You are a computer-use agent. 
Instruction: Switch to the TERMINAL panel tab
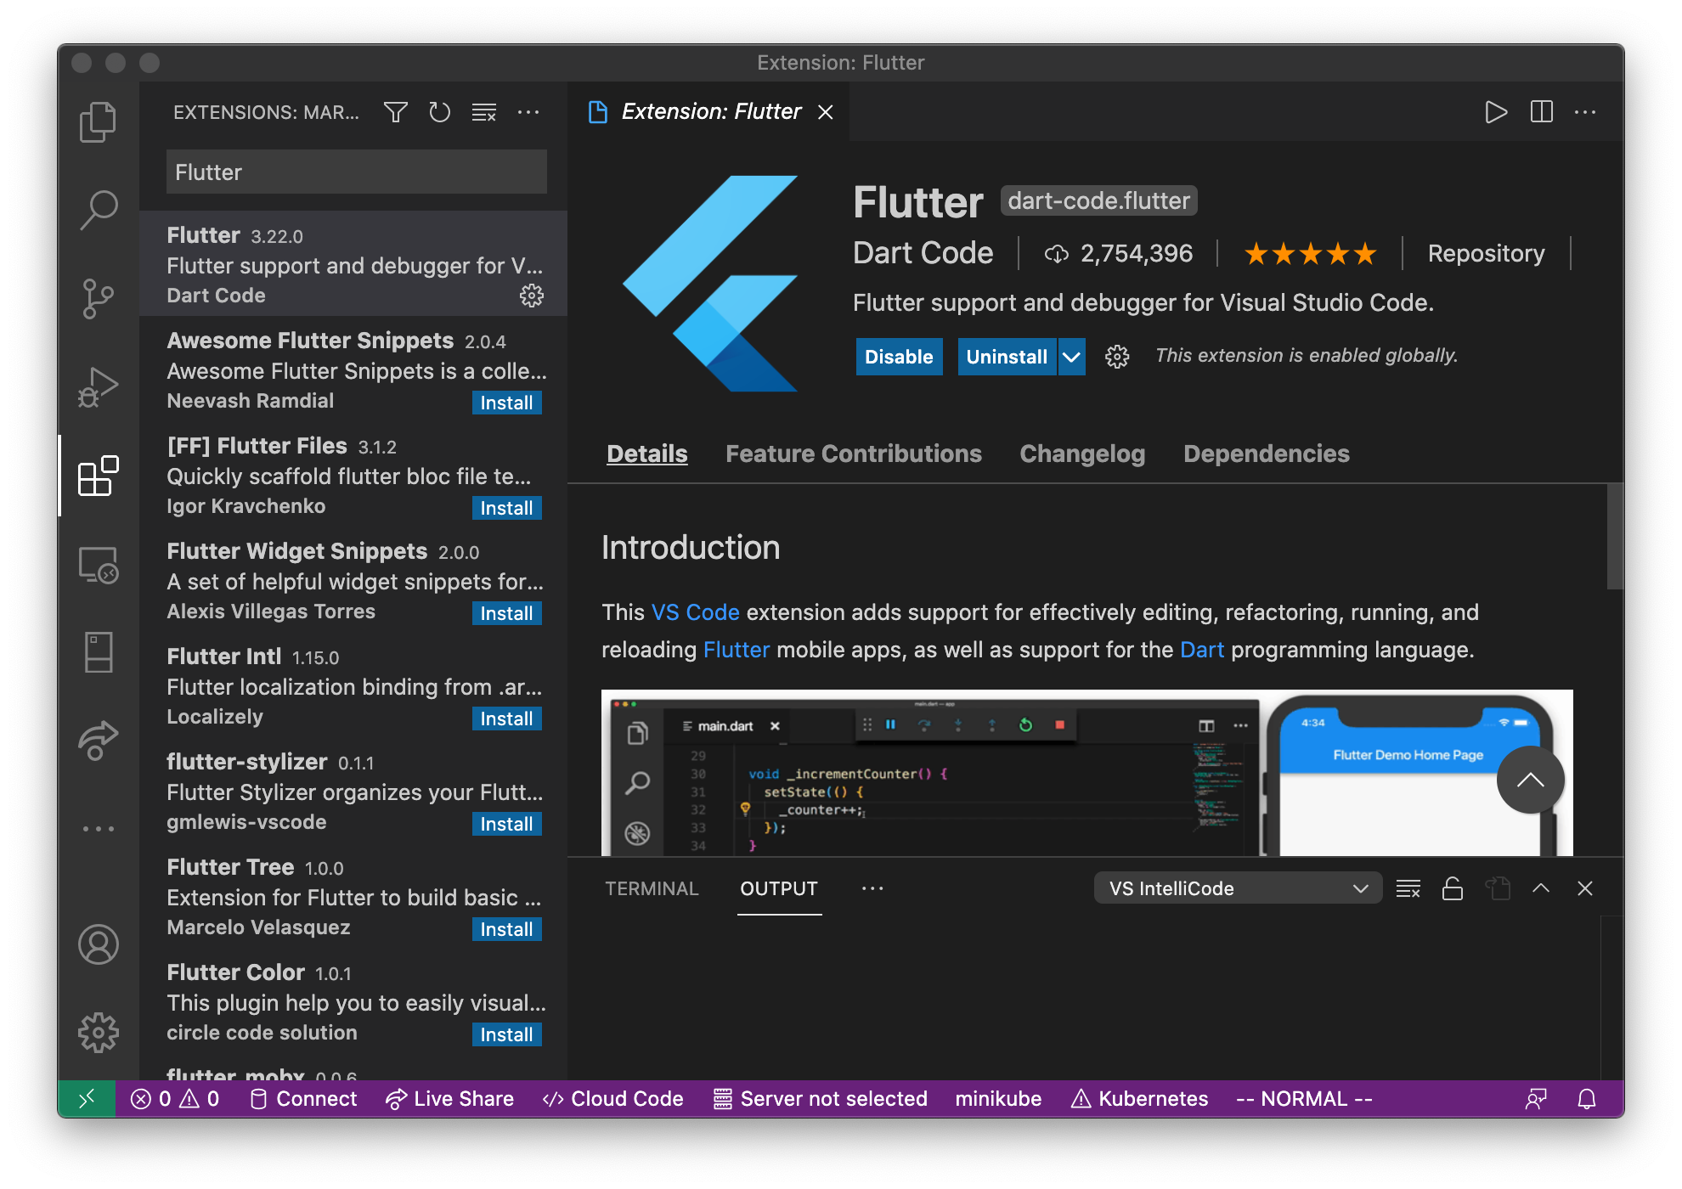tap(652, 888)
